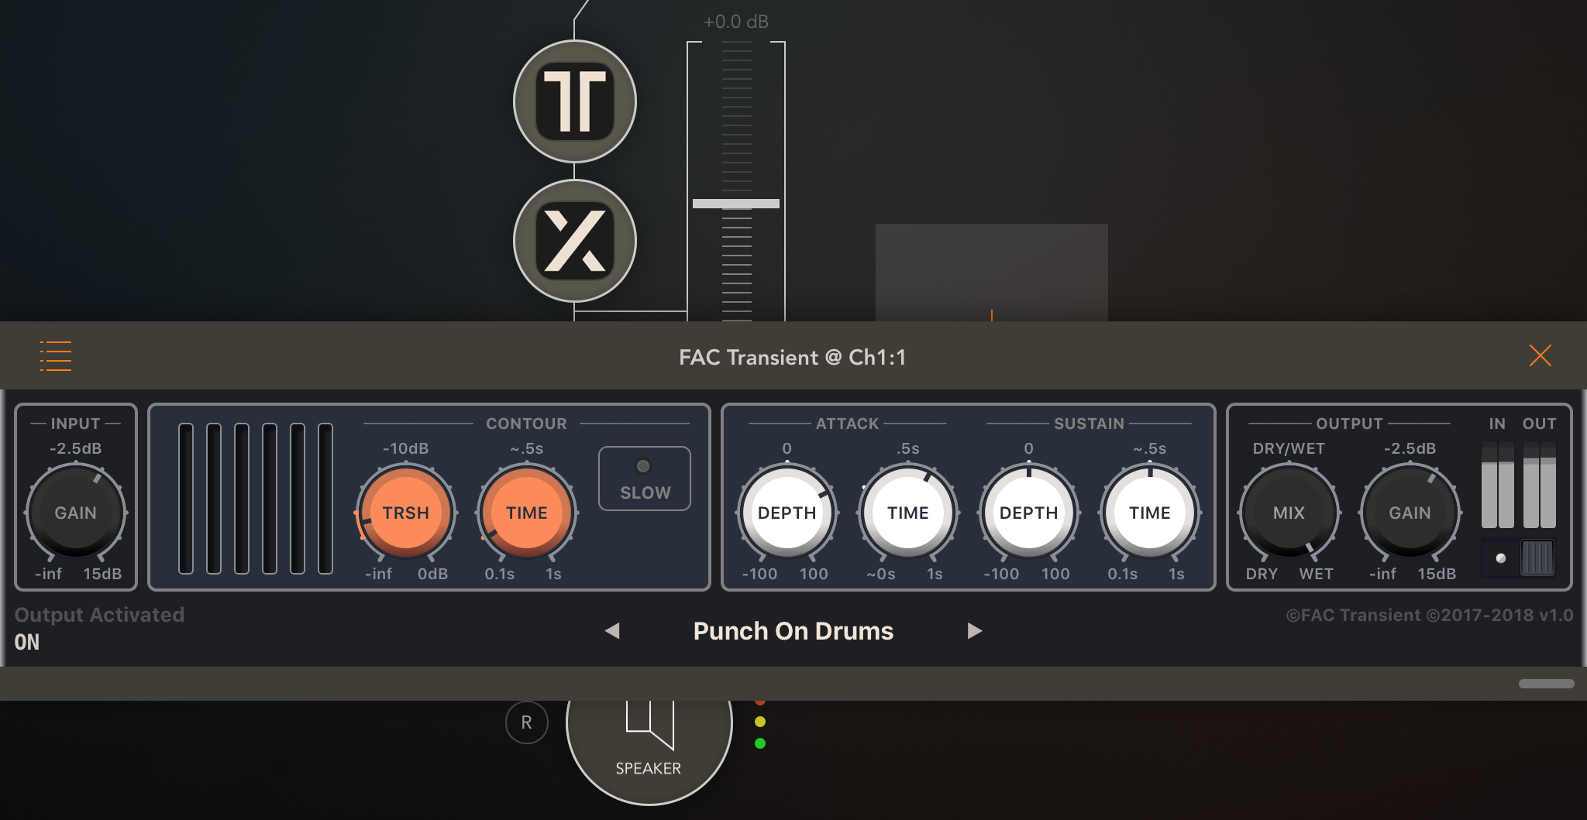Viewport: 1587px width, 820px height.
Task: Click the channel volume fader handle
Action: [736, 204]
